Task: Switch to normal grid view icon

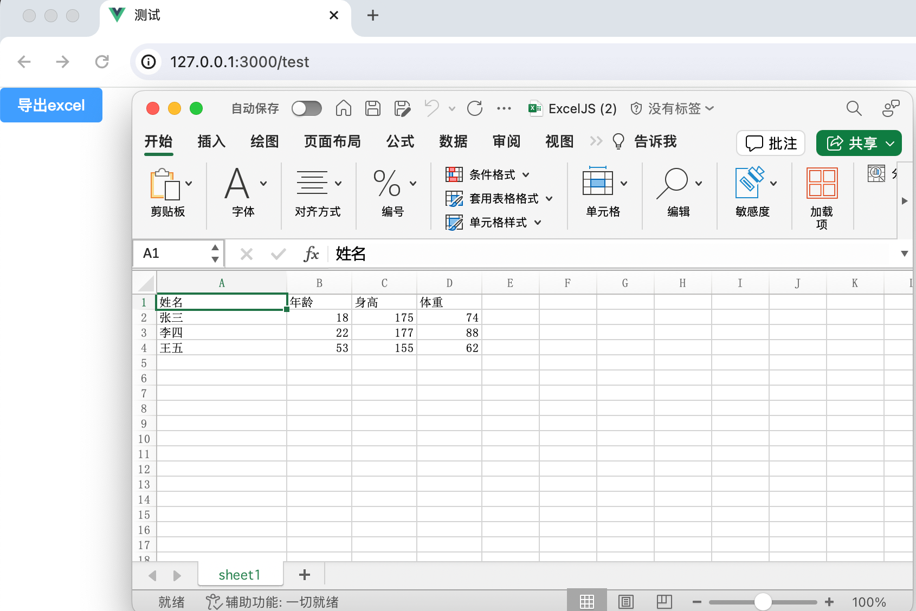Action: pyautogui.click(x=587, y=601)
